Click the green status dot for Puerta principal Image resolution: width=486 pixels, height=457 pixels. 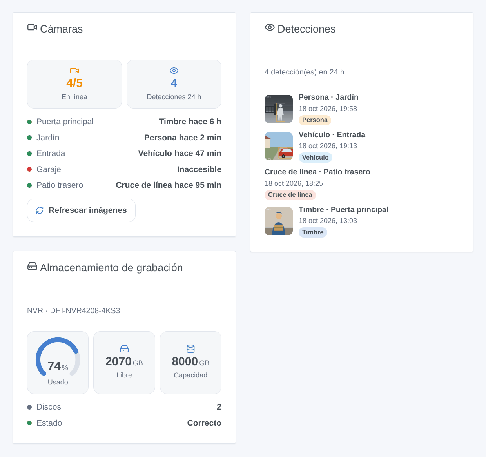coord(29,122)
